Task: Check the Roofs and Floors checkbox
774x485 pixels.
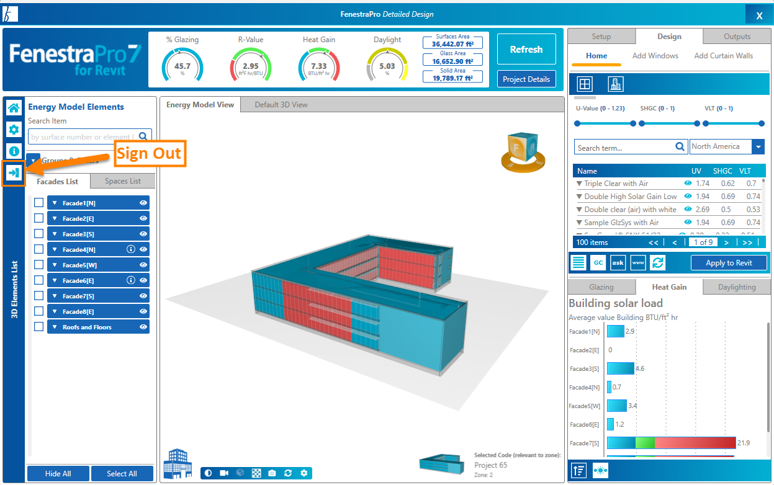Action: point(38,327)
